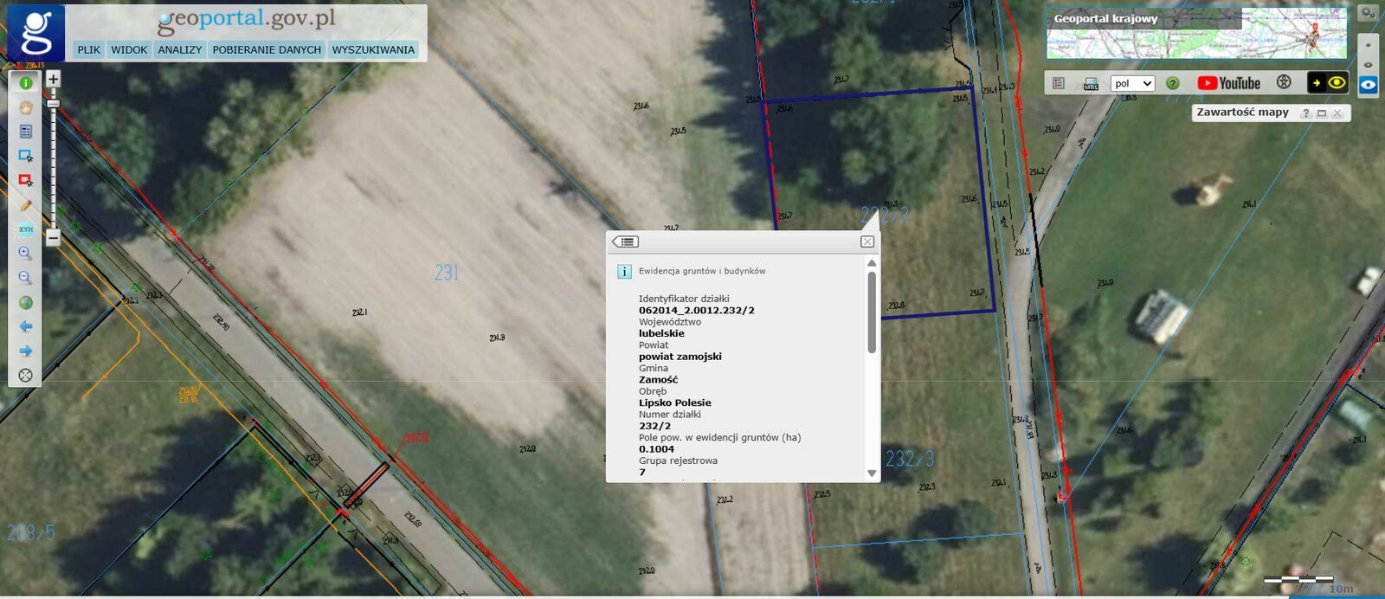The width and height of the screenshot is (1385, 599).
Task: Toggle the blue eye visibility button
Action: pyautogui.click(x=1368, y=85)
